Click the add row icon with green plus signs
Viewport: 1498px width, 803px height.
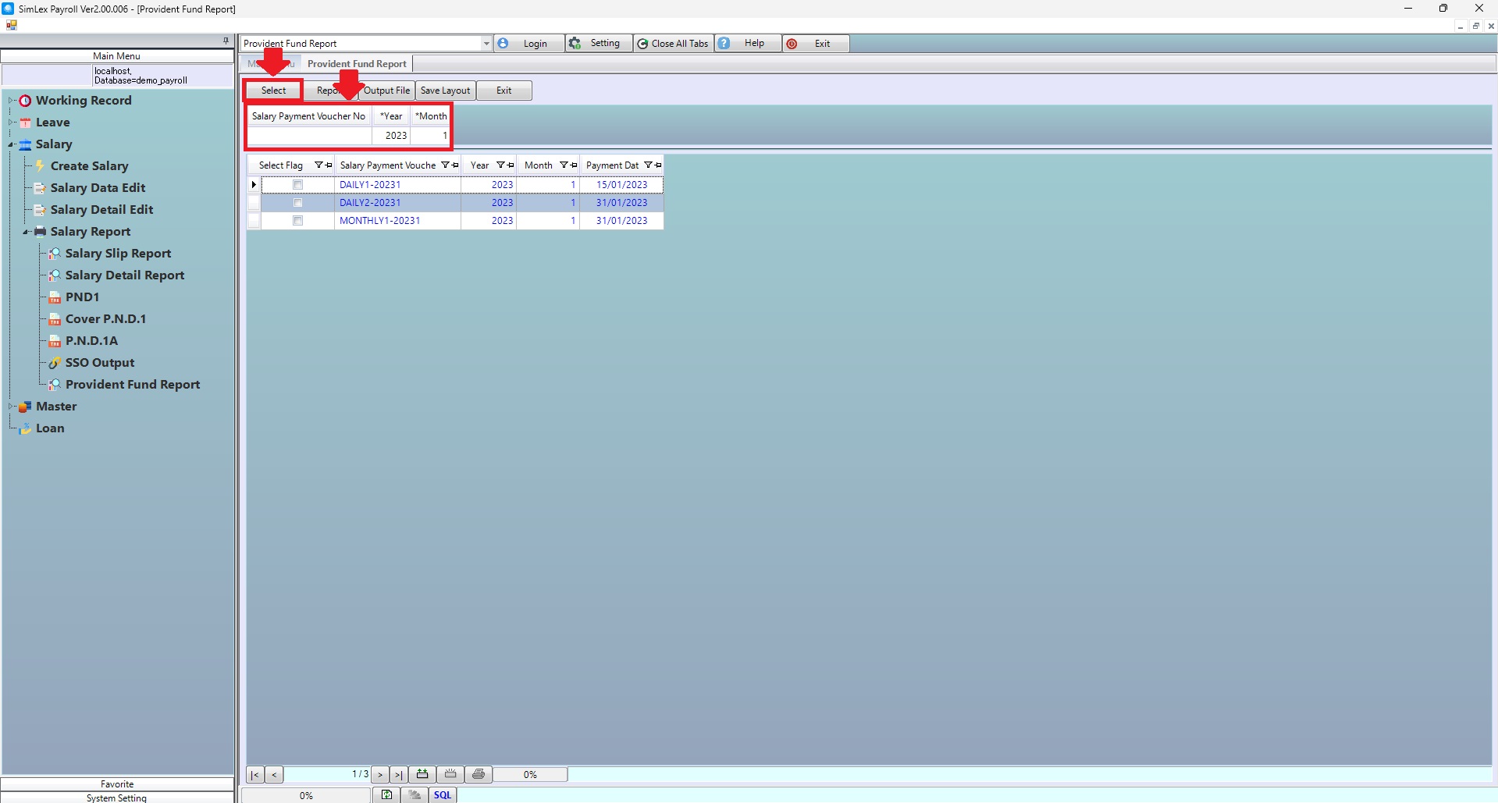(x=422, y=774)
